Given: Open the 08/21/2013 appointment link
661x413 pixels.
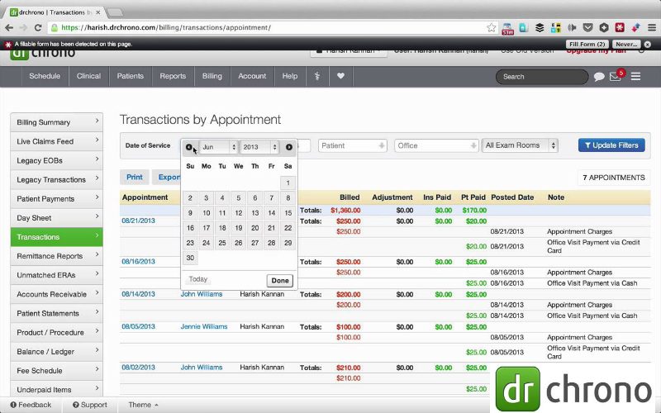Looking at the screenshot, I should [138, 221].
